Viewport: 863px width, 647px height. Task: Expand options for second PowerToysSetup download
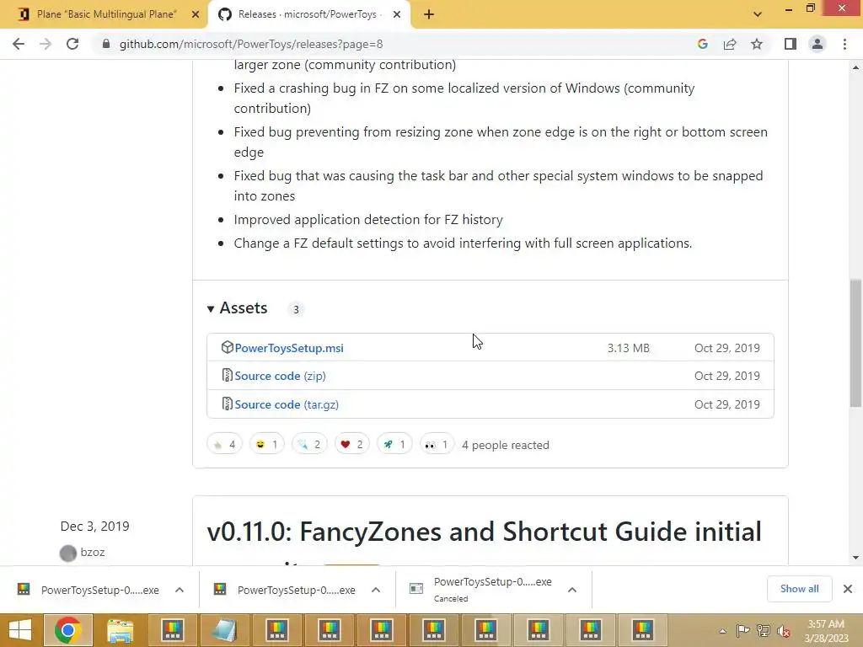(376, 590)
